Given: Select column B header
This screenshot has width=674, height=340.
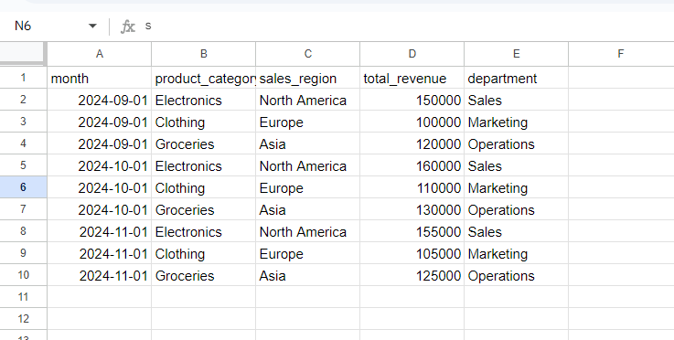Looking at the screenshot, I should 203,54.
